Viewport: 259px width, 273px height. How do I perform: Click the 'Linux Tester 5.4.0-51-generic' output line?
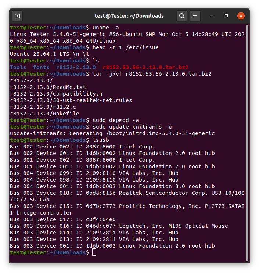(x=127, y=34)
